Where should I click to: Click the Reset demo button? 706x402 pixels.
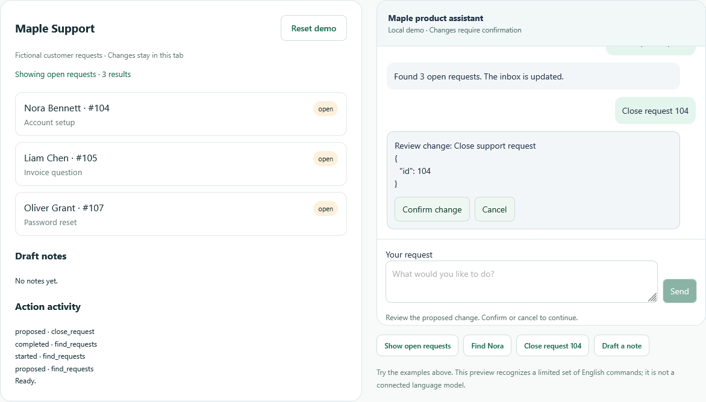[314, 28]
